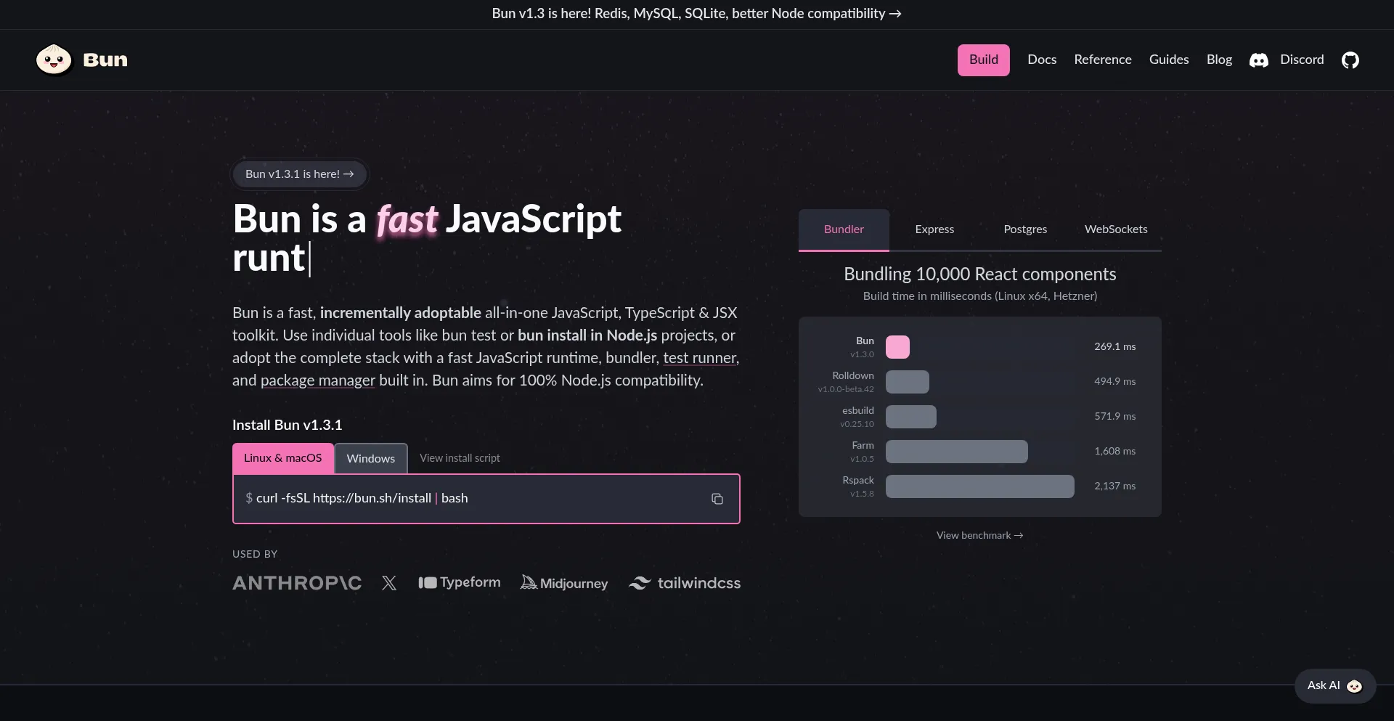
Task: Open the Docs menu item
Action: point(1042,60)
